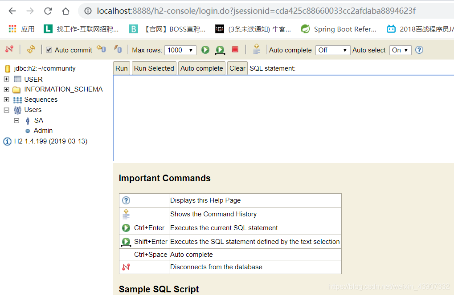
Task: Click the Refresh icon in the toolbar
Action: (x=31, y=49)
